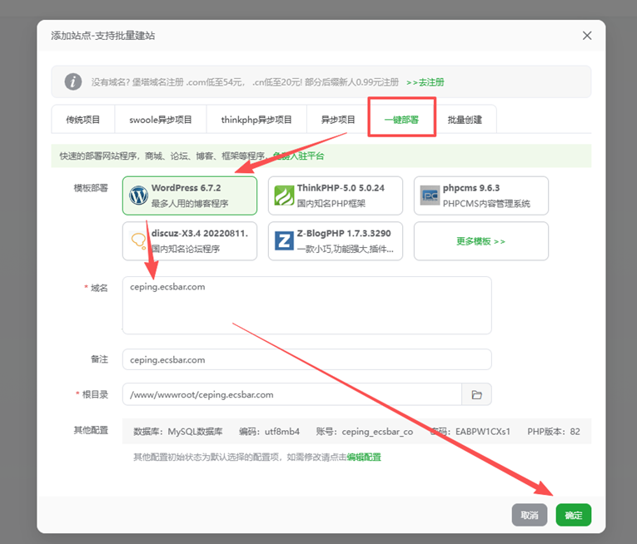Click the 编辑配置 link

tap(364, 457)
